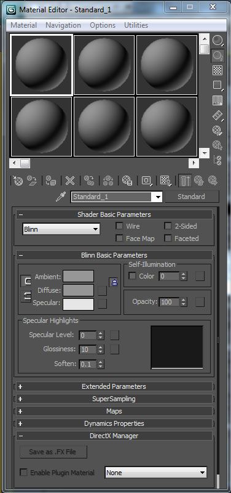Click the Standard material type button

pos(191,197)
